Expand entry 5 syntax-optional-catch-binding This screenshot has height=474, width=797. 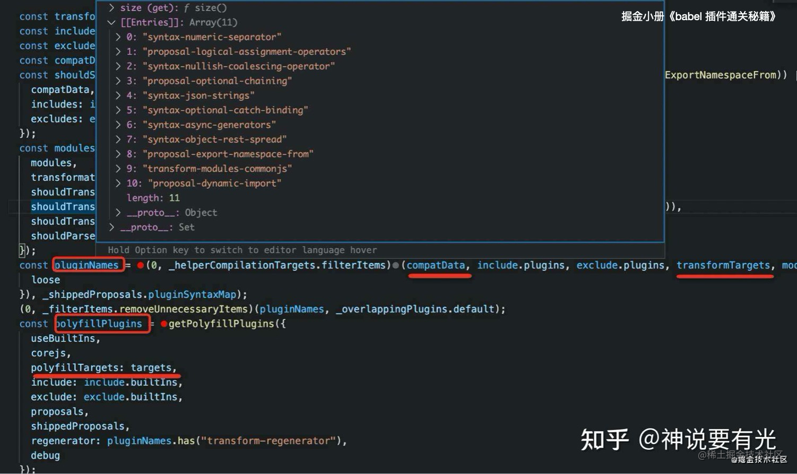[118, 110]
